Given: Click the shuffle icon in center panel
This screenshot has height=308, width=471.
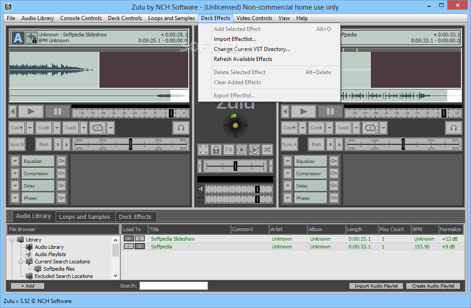Looking at the screenshot, I should [x=267, y=150].
